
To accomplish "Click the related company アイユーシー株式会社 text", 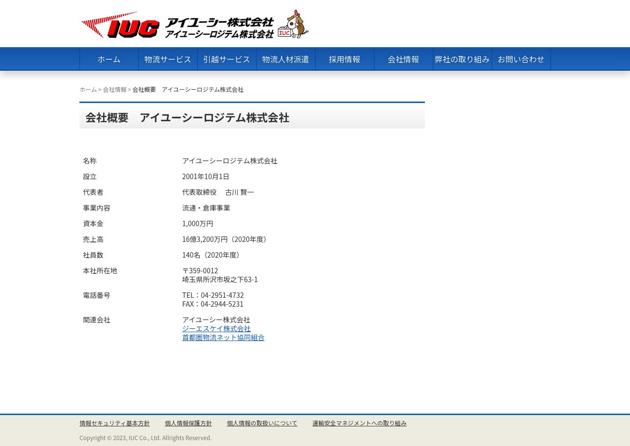I will coord(216,320).
